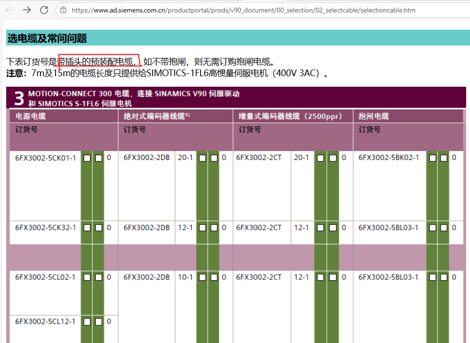
Task: Click the greyed-out browser back arrow
Action: coord(10,10)
